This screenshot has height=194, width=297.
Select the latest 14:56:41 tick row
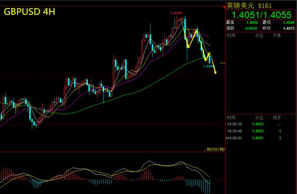coord(261,138)
